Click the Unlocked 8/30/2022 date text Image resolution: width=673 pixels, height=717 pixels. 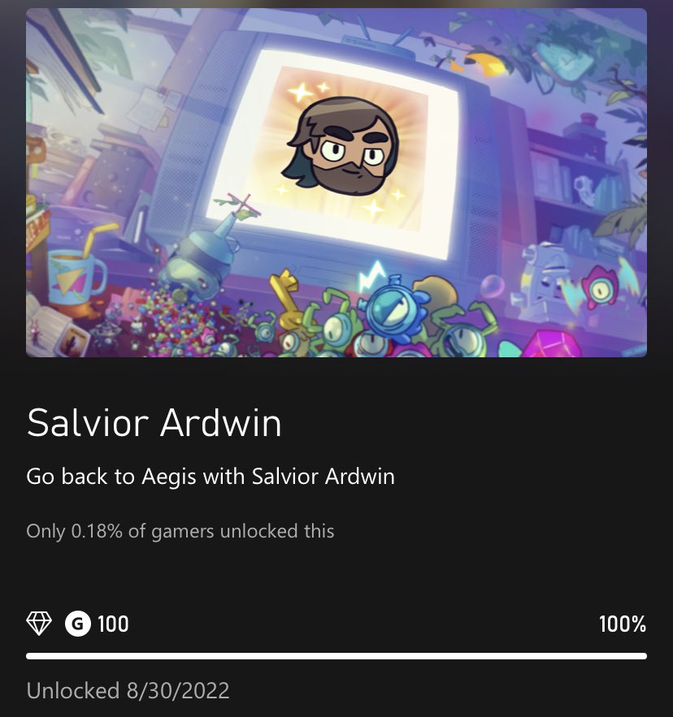128,690
